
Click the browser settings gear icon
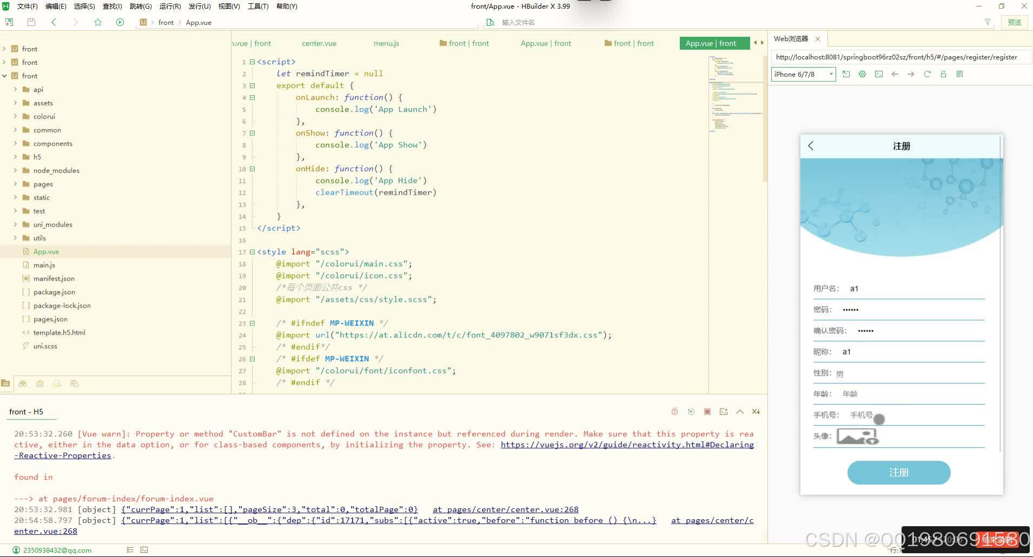click(862, 74)
